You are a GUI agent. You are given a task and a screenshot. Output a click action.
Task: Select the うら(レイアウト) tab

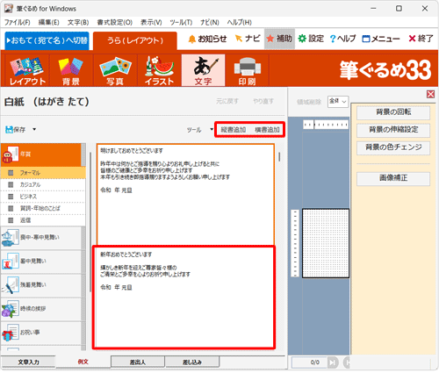(135, 40)
